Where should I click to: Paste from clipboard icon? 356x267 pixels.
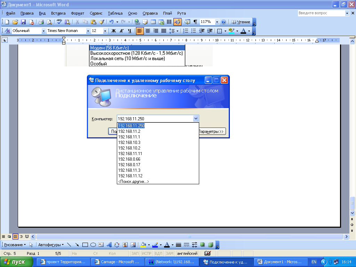point(93,22)
